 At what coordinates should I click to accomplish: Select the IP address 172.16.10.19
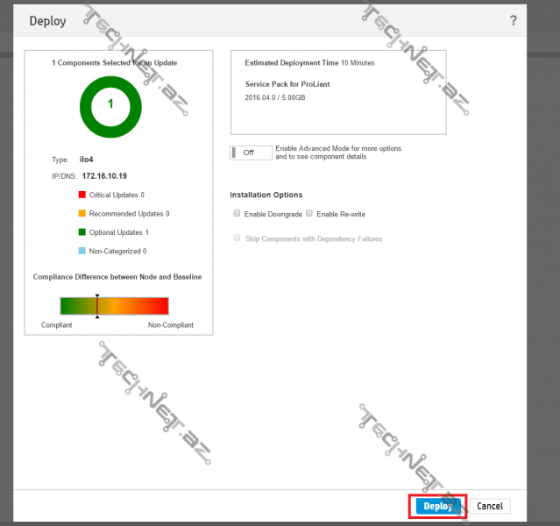[110, 176]
